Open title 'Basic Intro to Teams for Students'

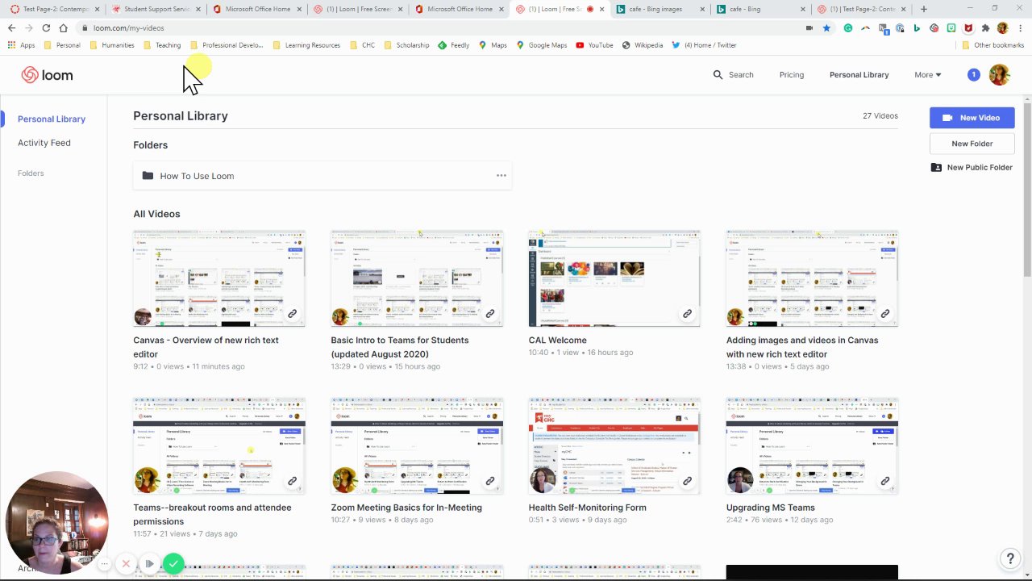coord(399,347)
